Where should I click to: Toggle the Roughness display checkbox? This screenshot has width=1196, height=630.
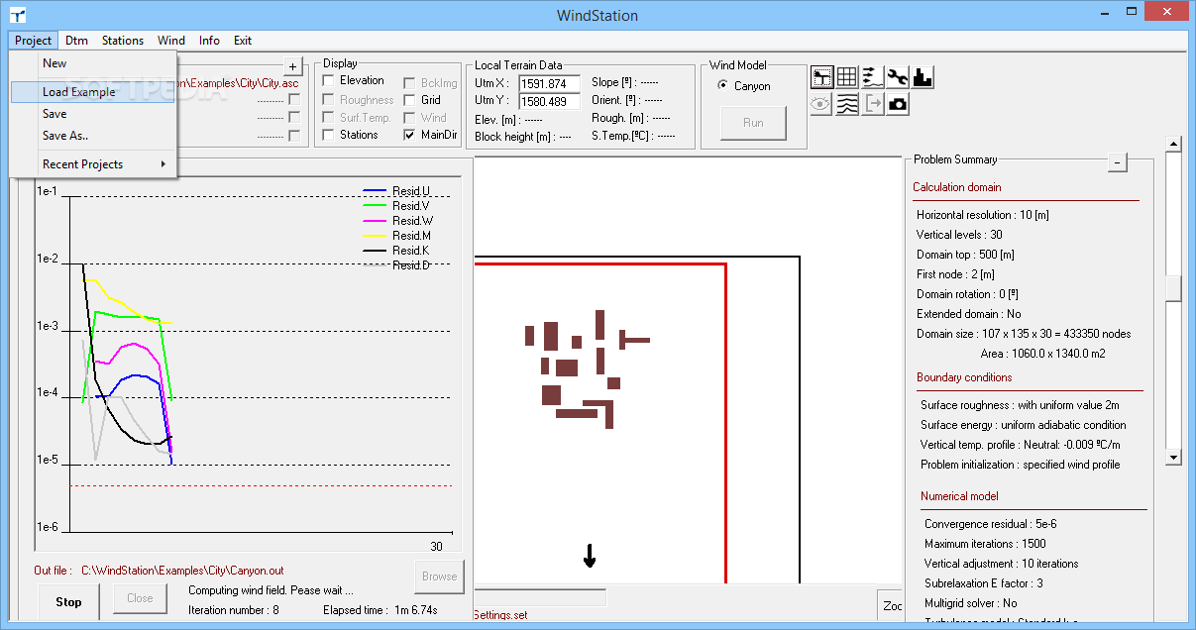pos(328,100)
